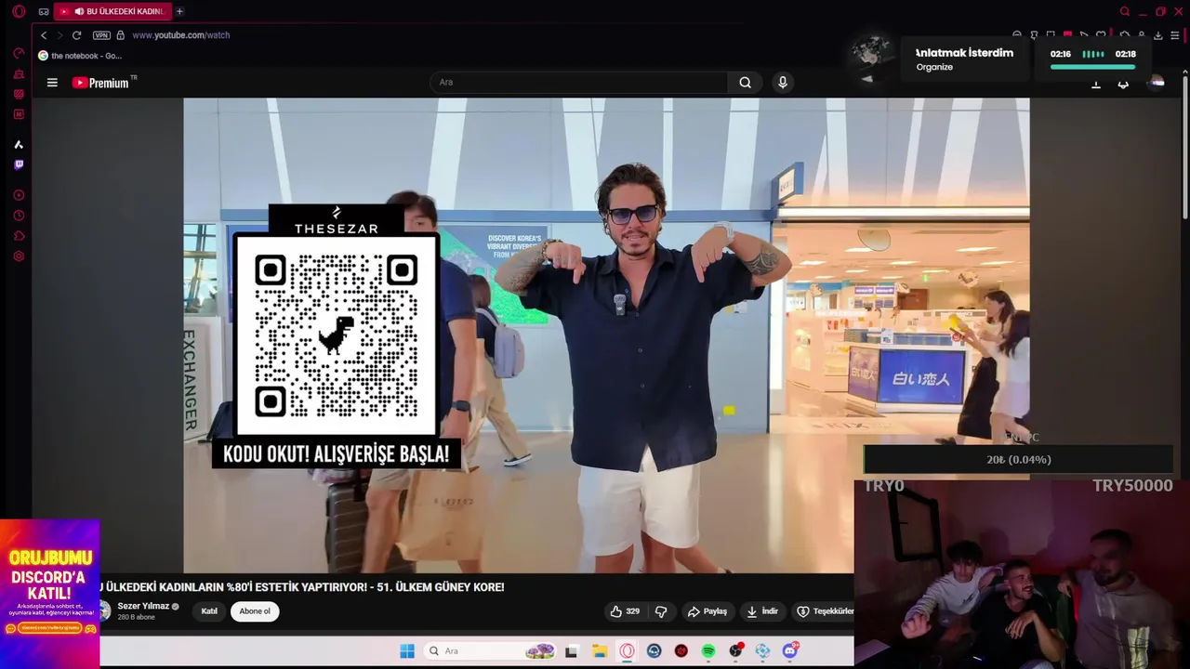Click the Windows taskbar search box
The height and width of the screenshot is (669, 1190).
pos(489,651)
